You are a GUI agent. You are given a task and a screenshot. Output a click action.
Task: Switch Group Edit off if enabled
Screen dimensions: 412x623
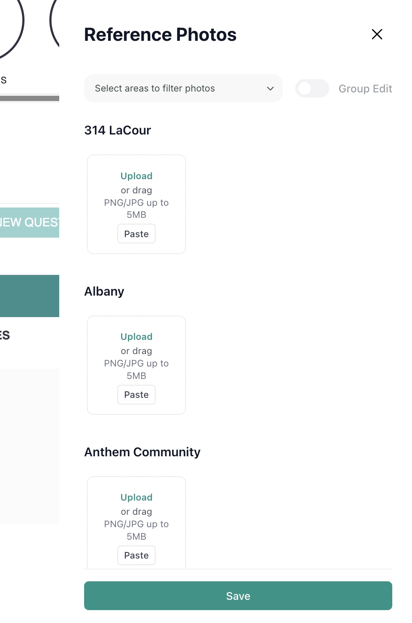(312, 88)
